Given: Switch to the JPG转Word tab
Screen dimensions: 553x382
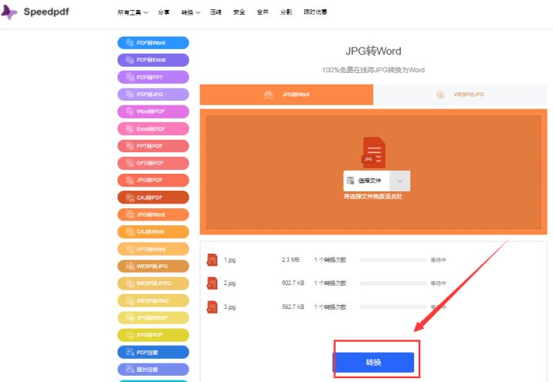Looking at the screenshot, I should [286, 95].
